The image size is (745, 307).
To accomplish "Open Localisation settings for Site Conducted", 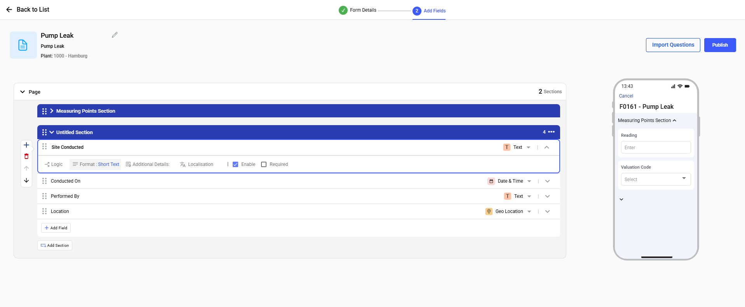I will pos(197,164).
